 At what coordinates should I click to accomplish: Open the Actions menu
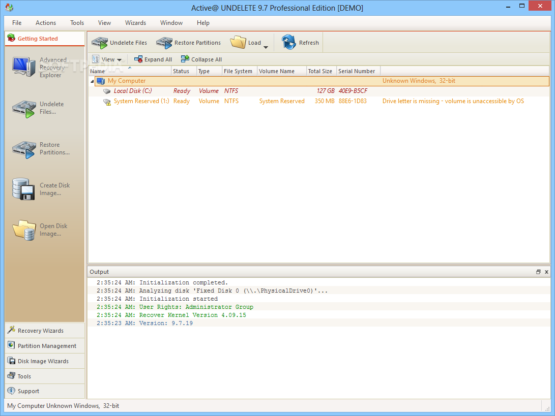(46, 23)
